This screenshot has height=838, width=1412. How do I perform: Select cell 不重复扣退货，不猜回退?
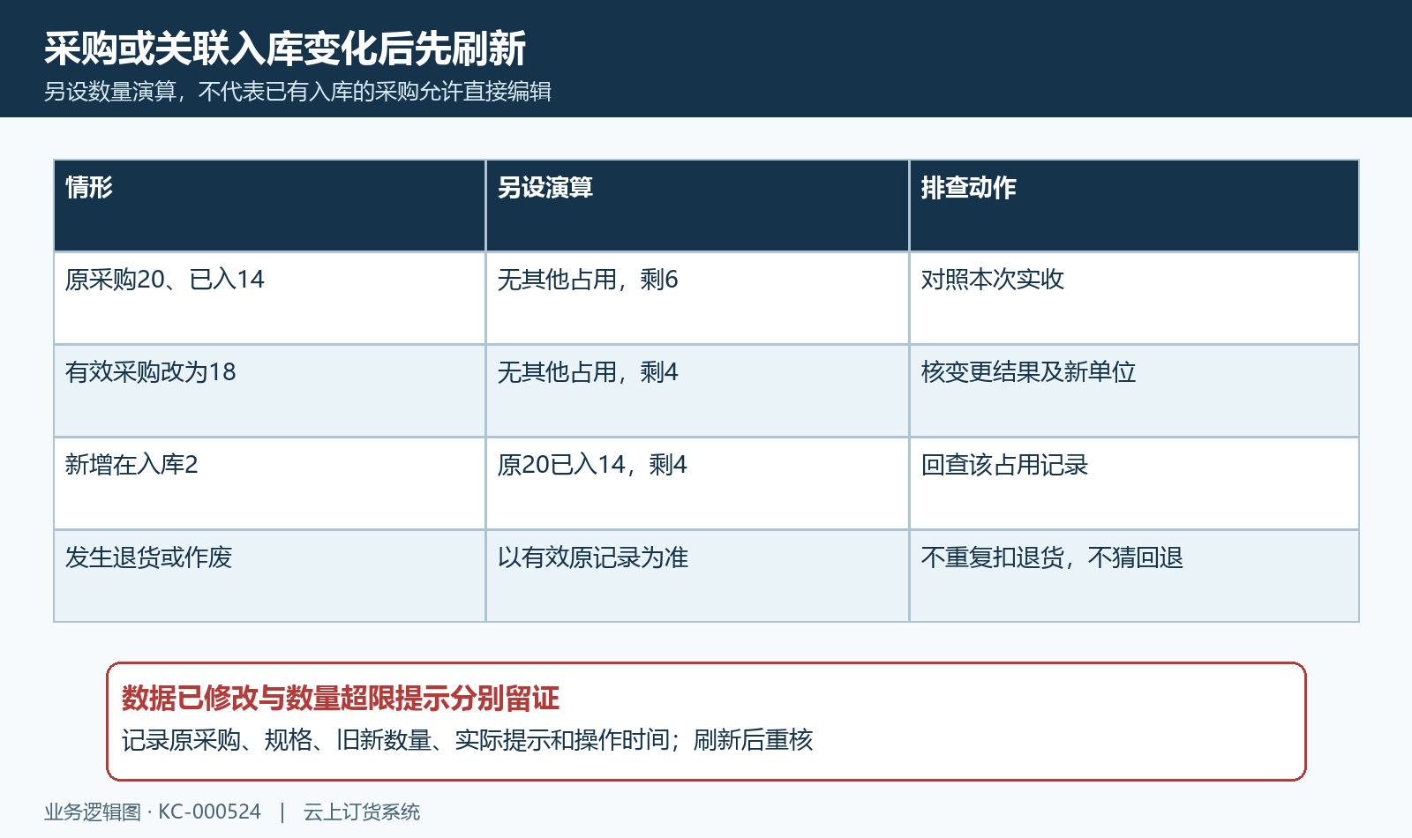[1134, 576]
